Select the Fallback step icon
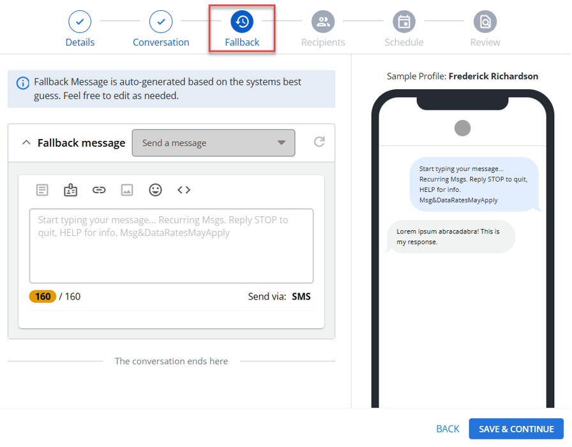The image size is (572, 447). pos(242,22)
